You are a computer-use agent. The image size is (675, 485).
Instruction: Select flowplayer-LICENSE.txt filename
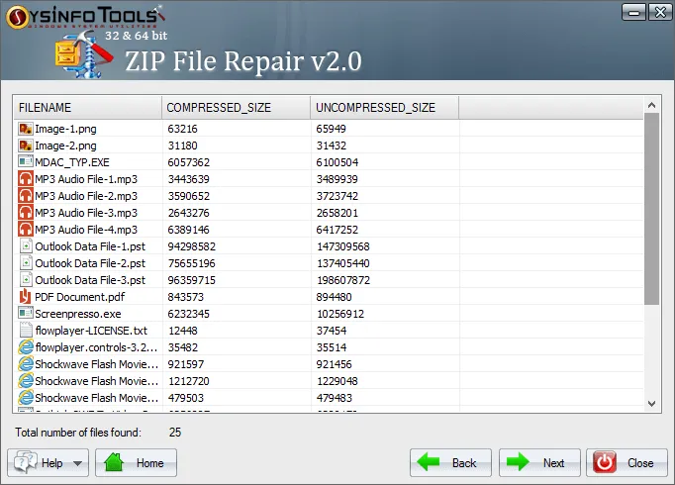click(x=91, y=331)
